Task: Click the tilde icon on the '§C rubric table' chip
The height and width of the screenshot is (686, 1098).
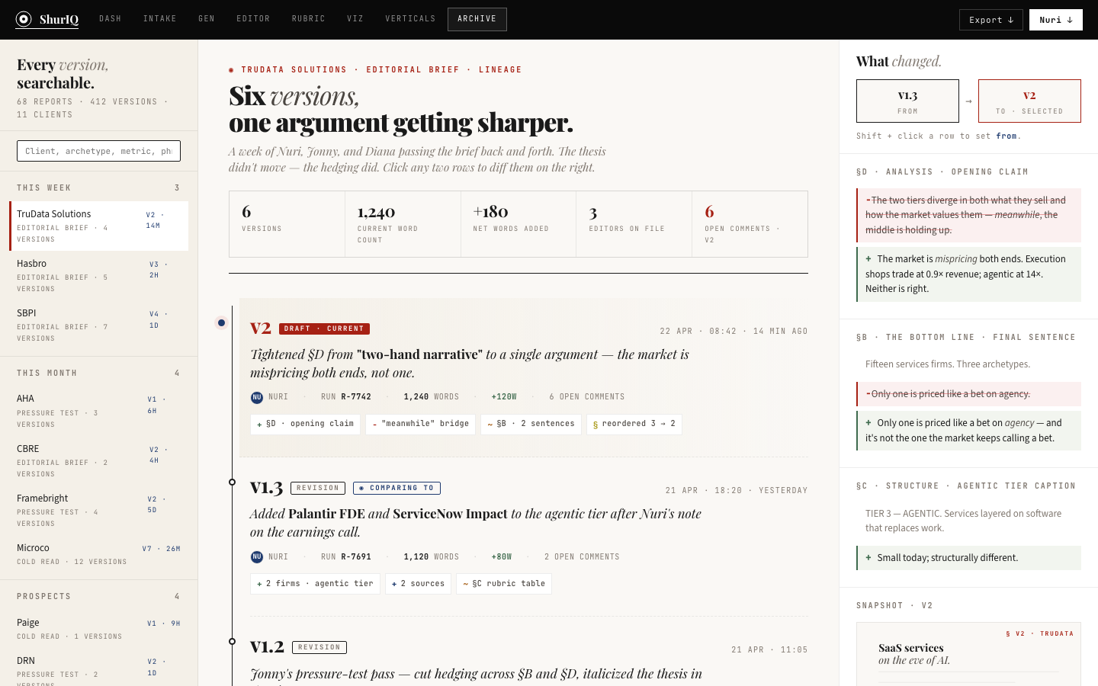Action: pos(466,583)
